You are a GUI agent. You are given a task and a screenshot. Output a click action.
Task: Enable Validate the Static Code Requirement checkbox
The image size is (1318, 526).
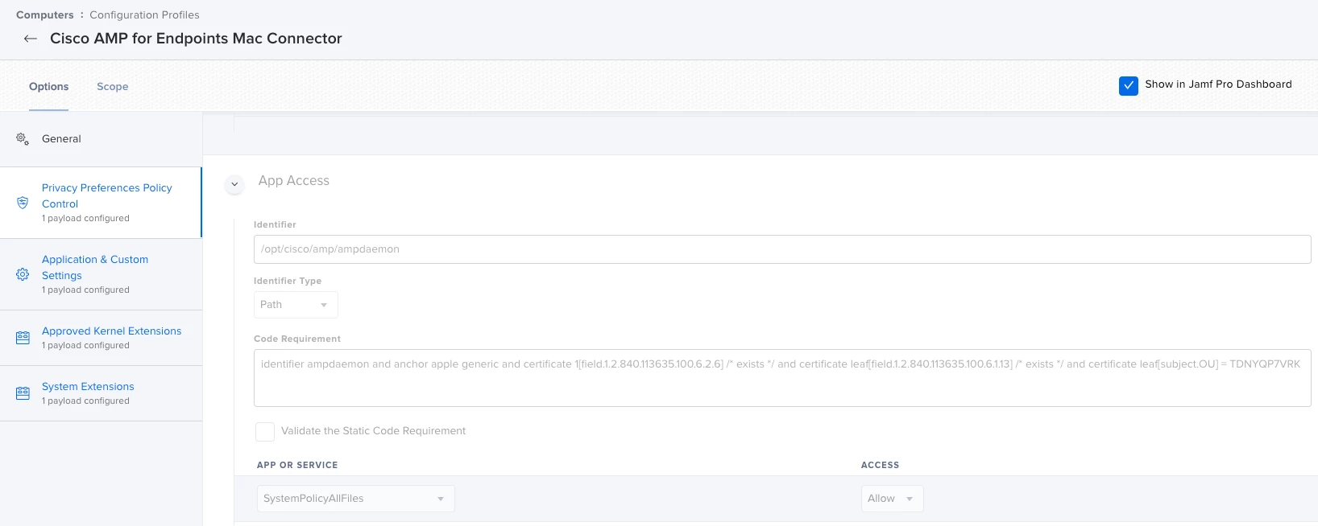[x=265, y=432]
